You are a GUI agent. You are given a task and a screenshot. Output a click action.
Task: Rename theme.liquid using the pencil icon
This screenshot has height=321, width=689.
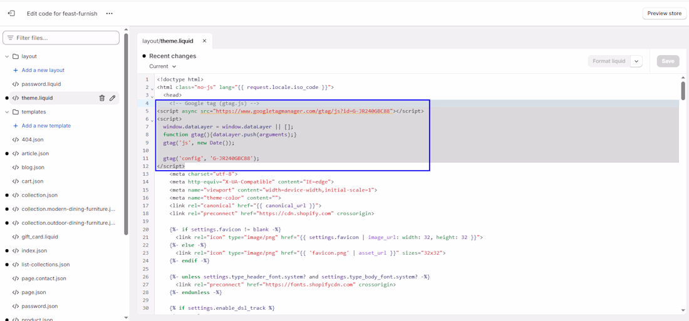(x=113, y=98)
